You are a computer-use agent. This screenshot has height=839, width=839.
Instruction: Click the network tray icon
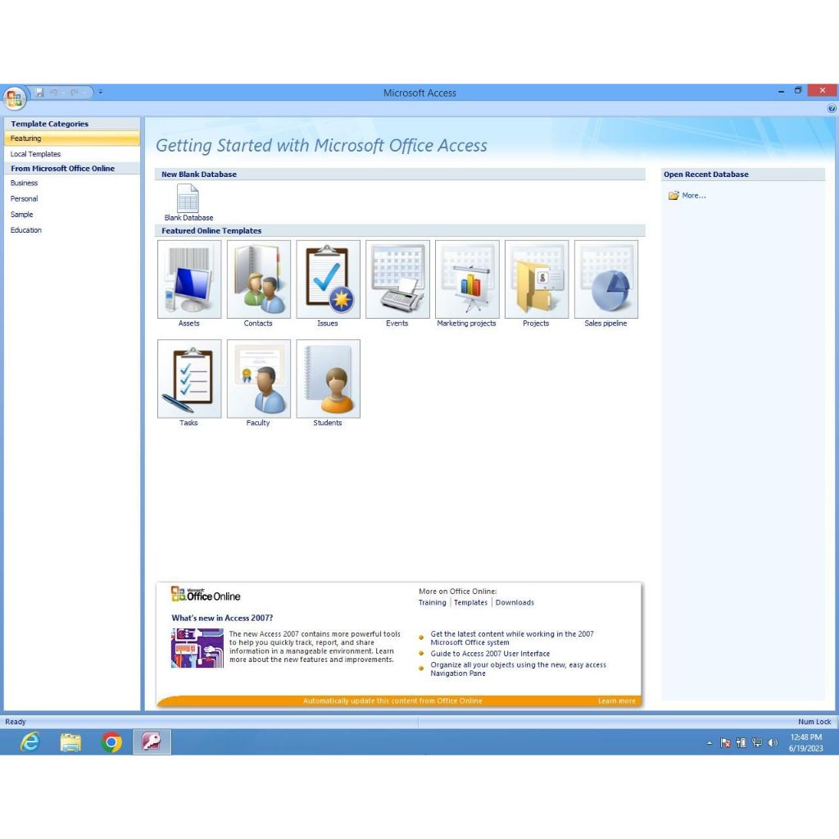tap(756, 742)
